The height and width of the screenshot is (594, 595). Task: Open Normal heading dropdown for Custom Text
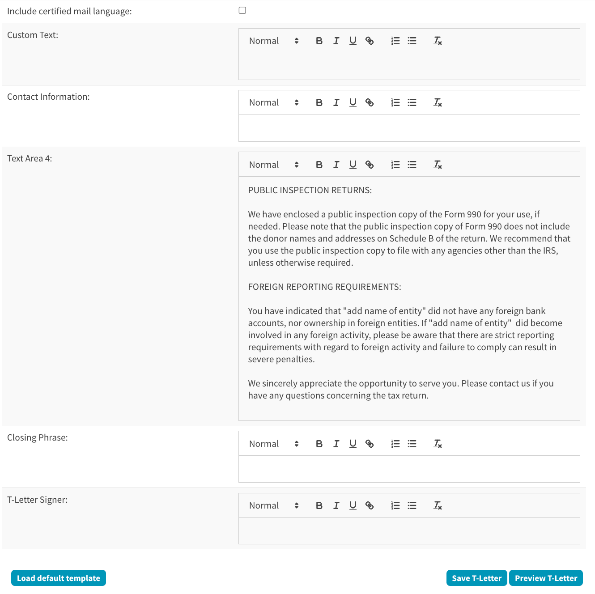pyautogui.click(x=273, y=41)
